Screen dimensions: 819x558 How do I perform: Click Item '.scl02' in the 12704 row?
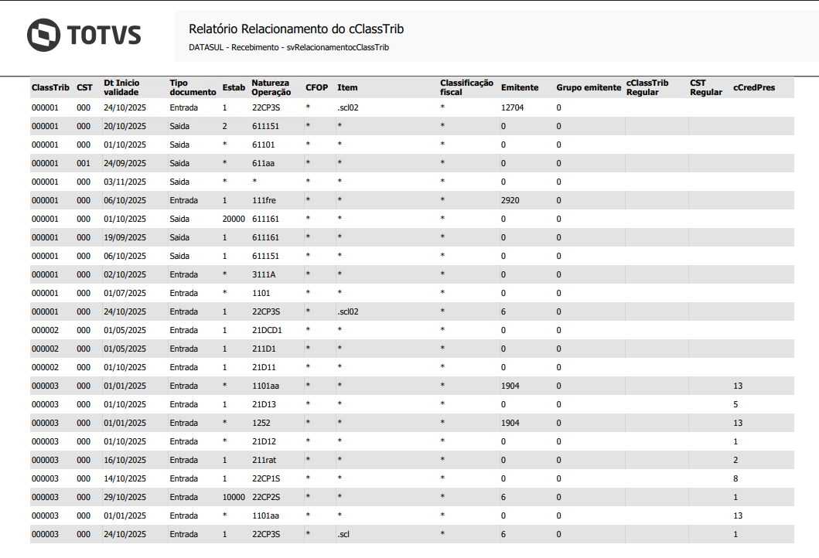point(348,107)
